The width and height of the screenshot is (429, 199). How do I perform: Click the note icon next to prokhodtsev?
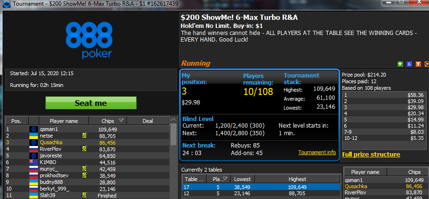pos(84,175)
